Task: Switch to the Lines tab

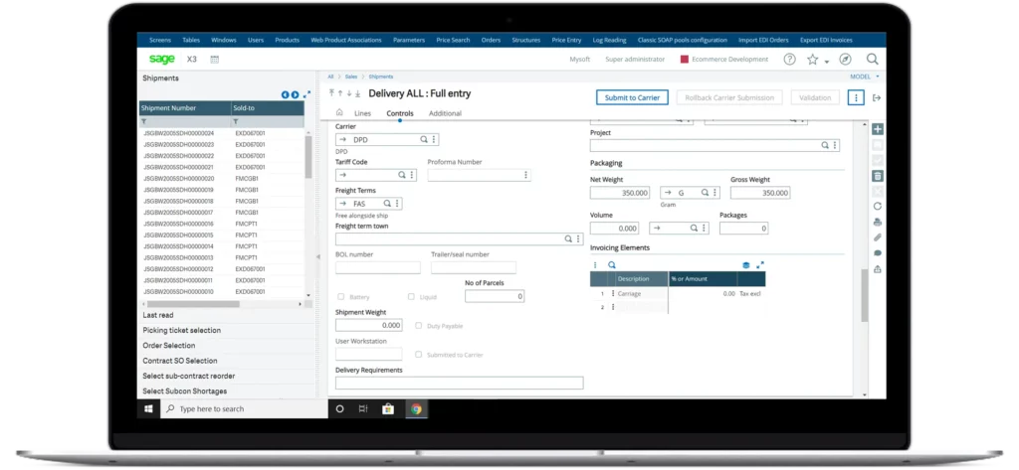Action: coord(362,113)
